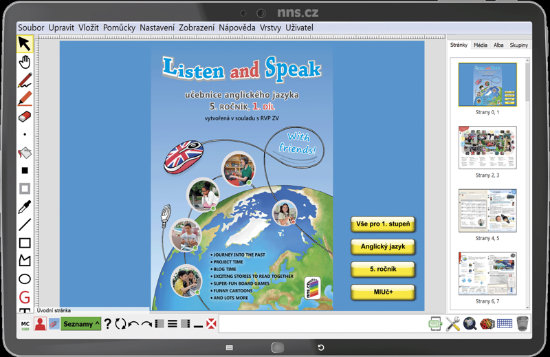Open the Soubor menu
Image resolution: width=550 pixels, height=357 pixels.
tap(31, 28)
